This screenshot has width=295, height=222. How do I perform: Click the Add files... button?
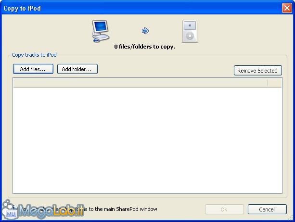pyautogui.click(x=33, y=69)
